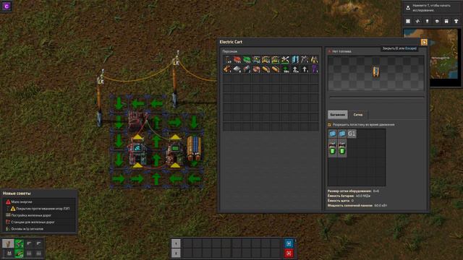
Task: Click the blue blueprint tool button
Action: coord(289,243)
